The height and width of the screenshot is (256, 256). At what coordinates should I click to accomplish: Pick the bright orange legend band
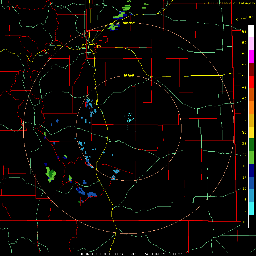pos(251,108)
